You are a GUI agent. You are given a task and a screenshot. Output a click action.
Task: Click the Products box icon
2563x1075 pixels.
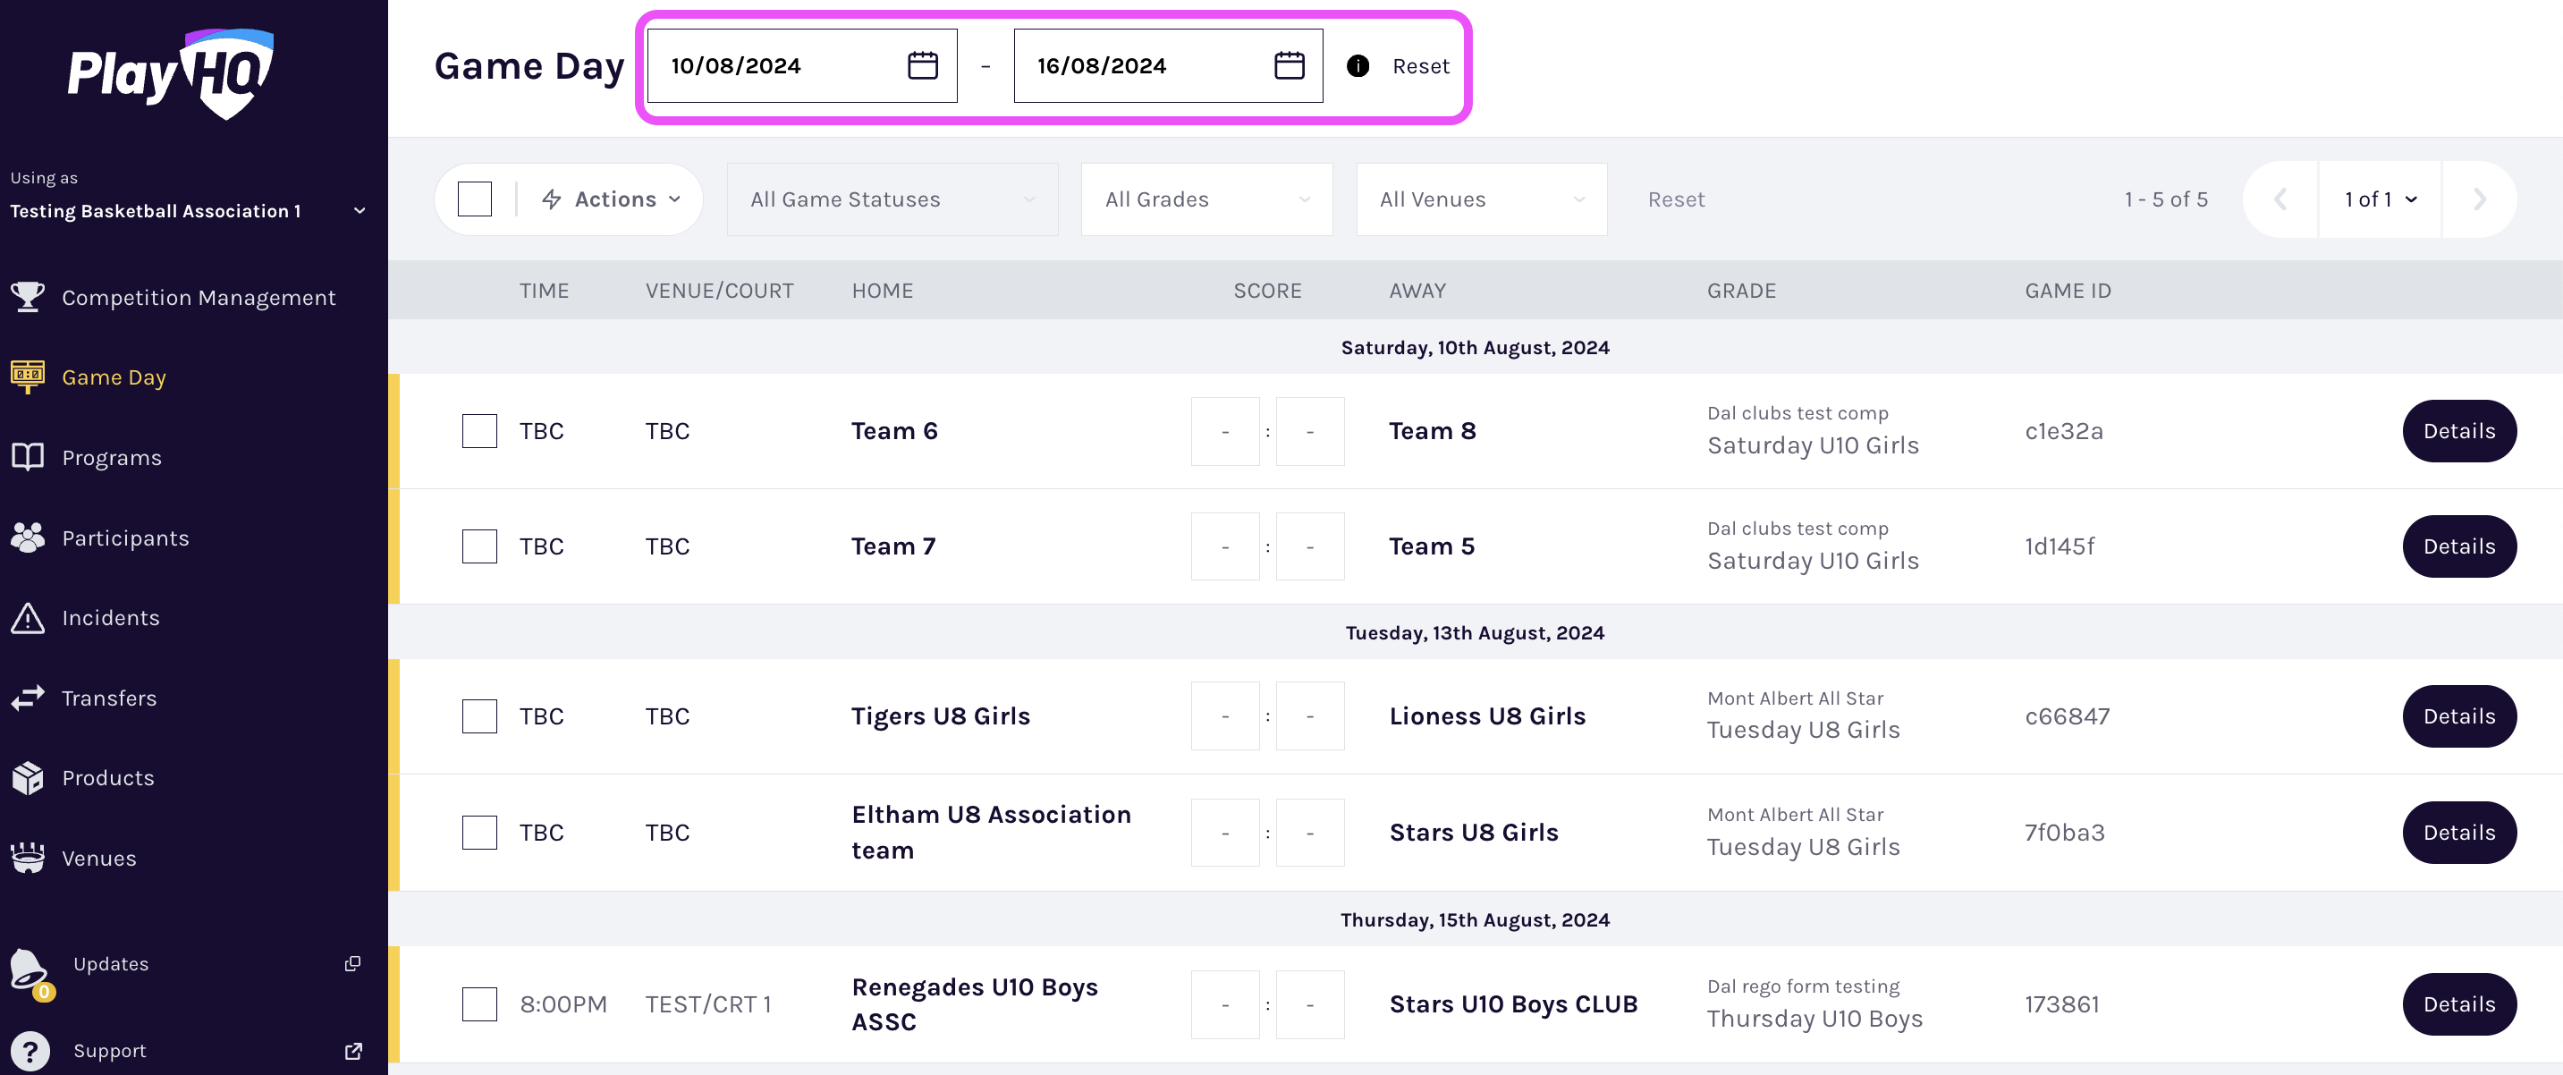click(28, 777)
